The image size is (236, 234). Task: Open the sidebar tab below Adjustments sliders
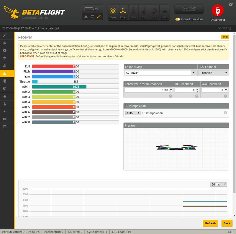5,96
